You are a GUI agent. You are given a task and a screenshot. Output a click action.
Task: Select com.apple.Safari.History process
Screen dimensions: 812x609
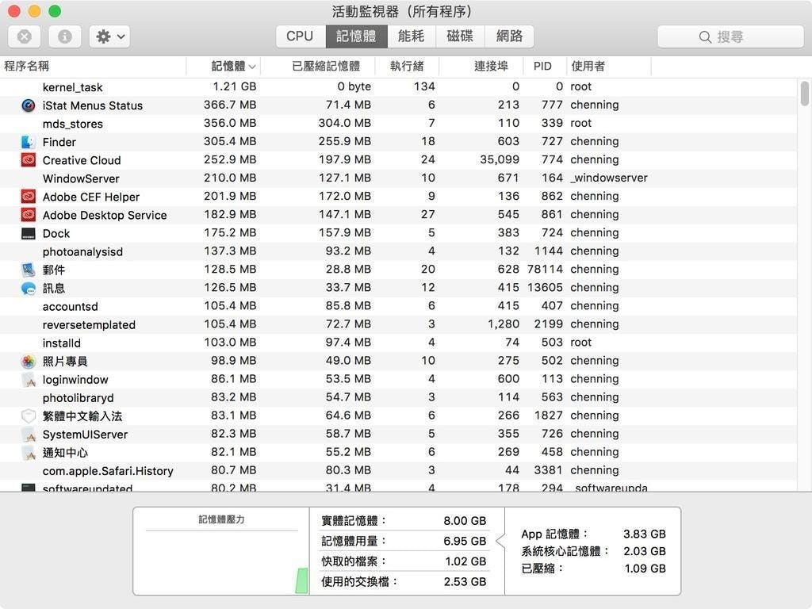398,470
